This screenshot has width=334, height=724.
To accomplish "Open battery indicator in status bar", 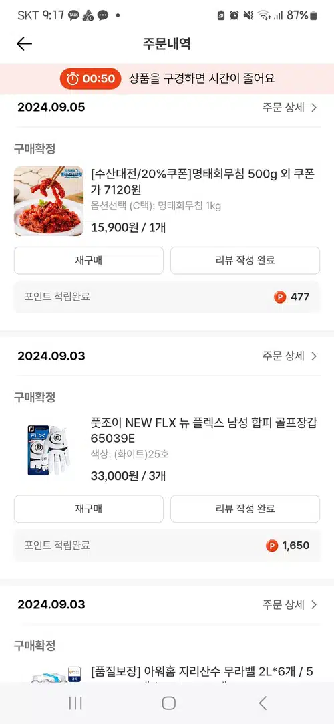I will [x=314, y=15].
